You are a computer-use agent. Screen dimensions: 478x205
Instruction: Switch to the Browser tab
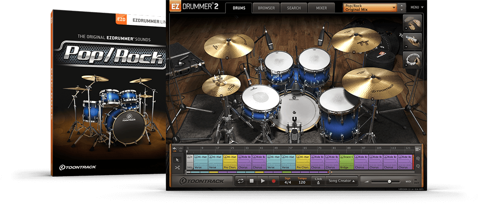266,8
